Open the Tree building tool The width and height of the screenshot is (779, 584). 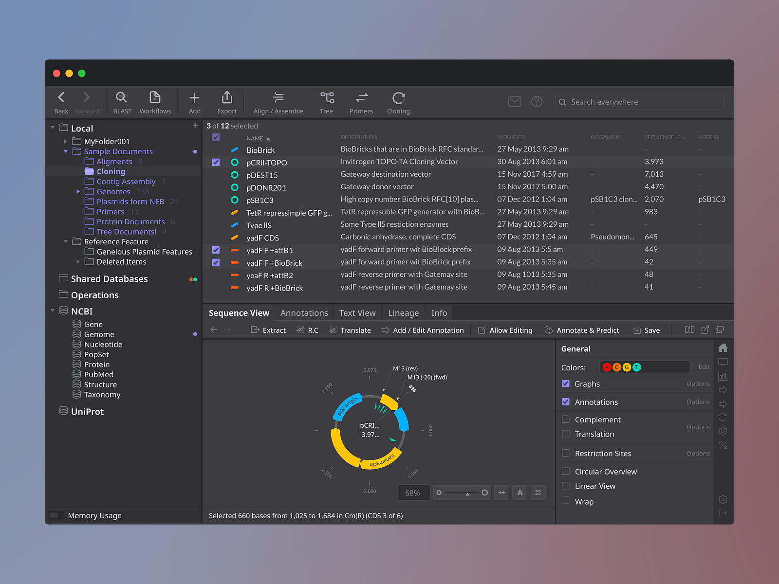[x=326, y=101]
